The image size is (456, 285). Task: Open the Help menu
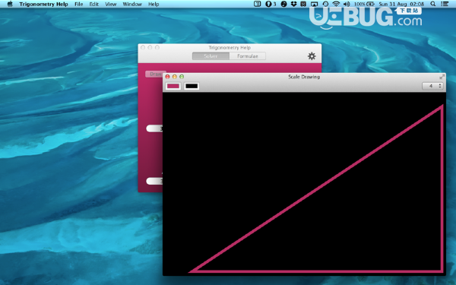pyautogui.click(x=154, y=4)
